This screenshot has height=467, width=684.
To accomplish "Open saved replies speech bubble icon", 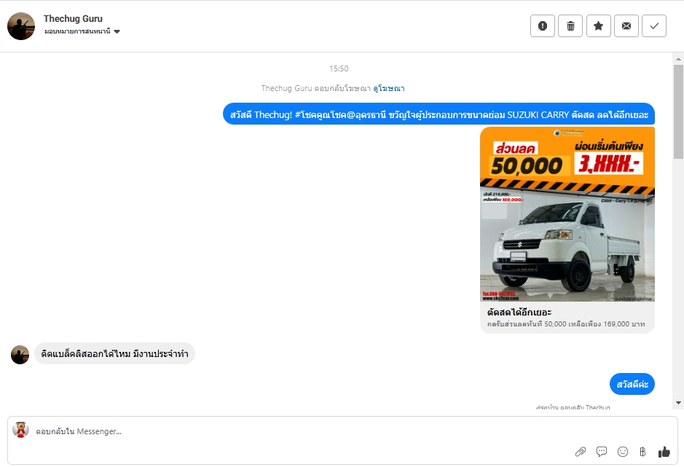I will [602, 452].
